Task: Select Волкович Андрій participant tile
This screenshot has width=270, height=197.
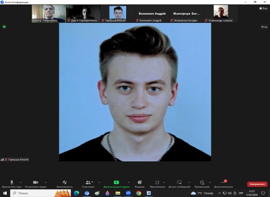Action: coord(152,14)
